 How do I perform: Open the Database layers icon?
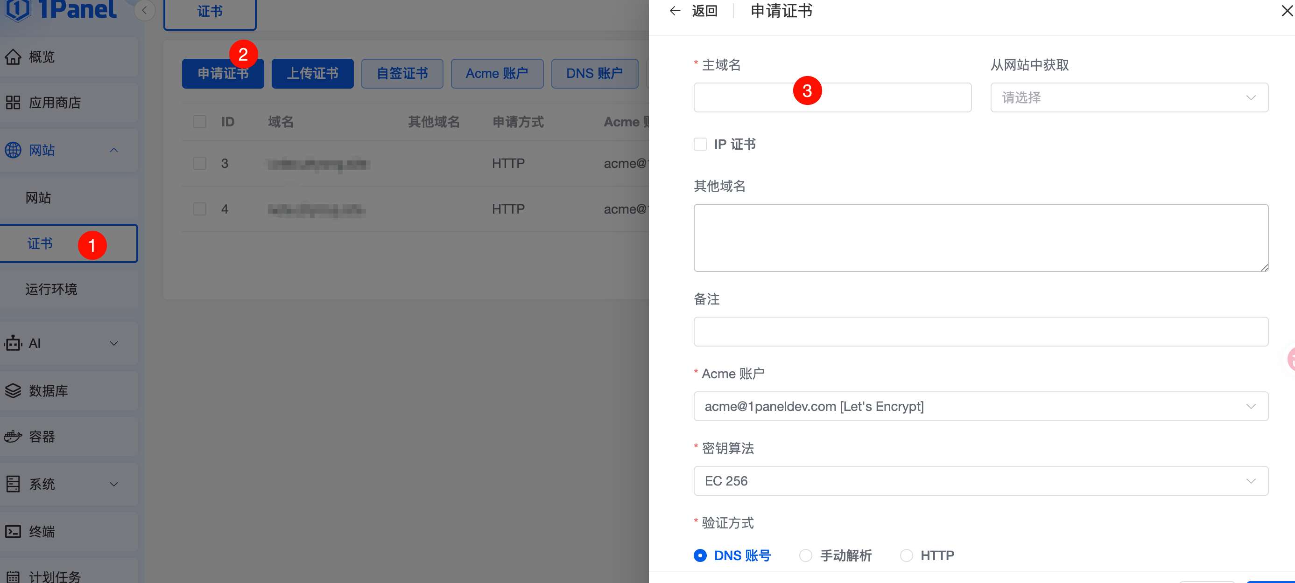pyautogui.click(x=13, y=391)
